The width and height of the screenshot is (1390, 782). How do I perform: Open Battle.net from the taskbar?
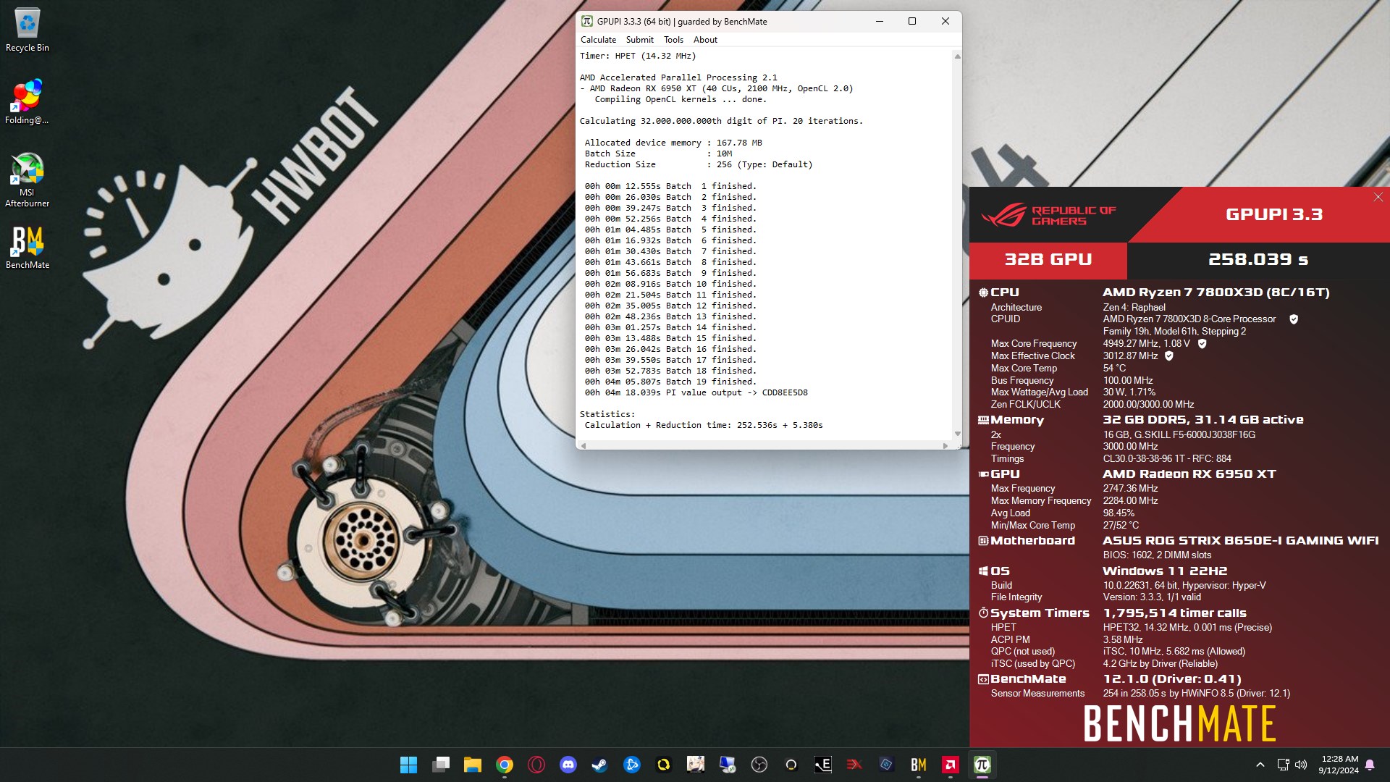(x=632, y=765)
